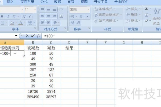
Task: Open the 金山PDF ribbon tab
Action: tap(121, 2)
